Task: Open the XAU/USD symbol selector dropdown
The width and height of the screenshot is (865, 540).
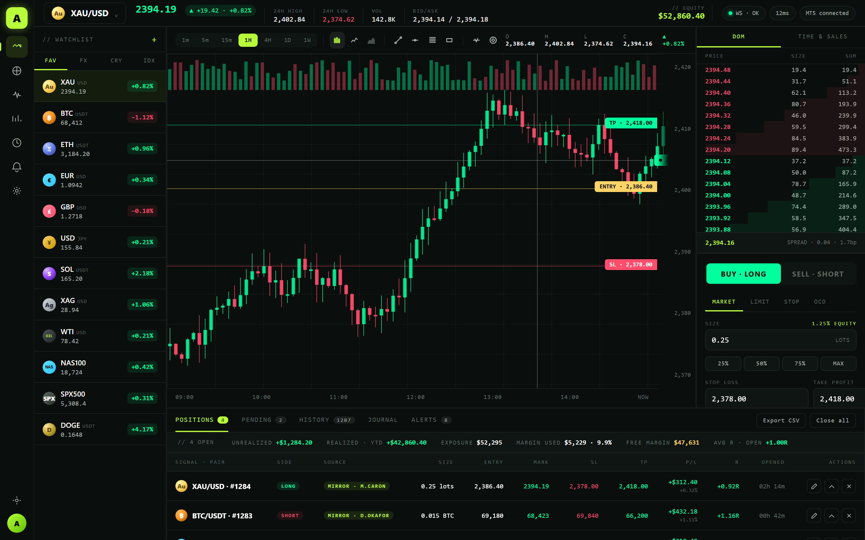Action: point(85,13)
